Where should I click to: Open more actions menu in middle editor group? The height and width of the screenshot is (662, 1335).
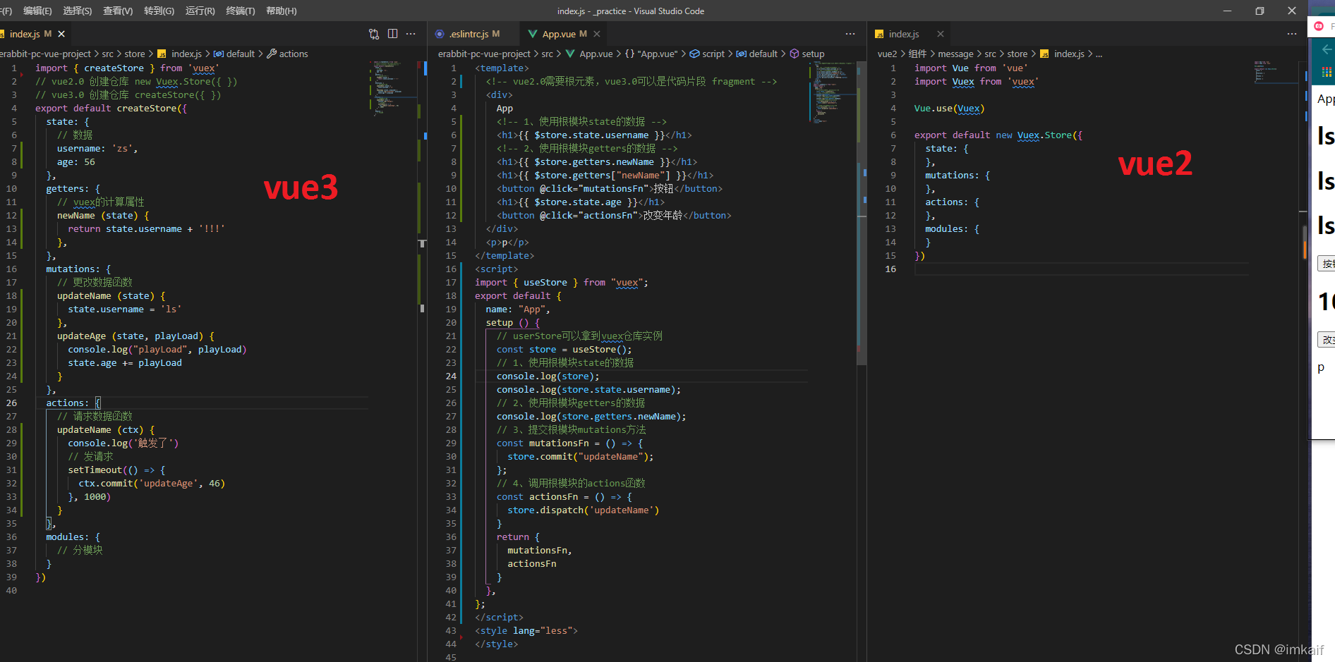(x=850, y=34)
